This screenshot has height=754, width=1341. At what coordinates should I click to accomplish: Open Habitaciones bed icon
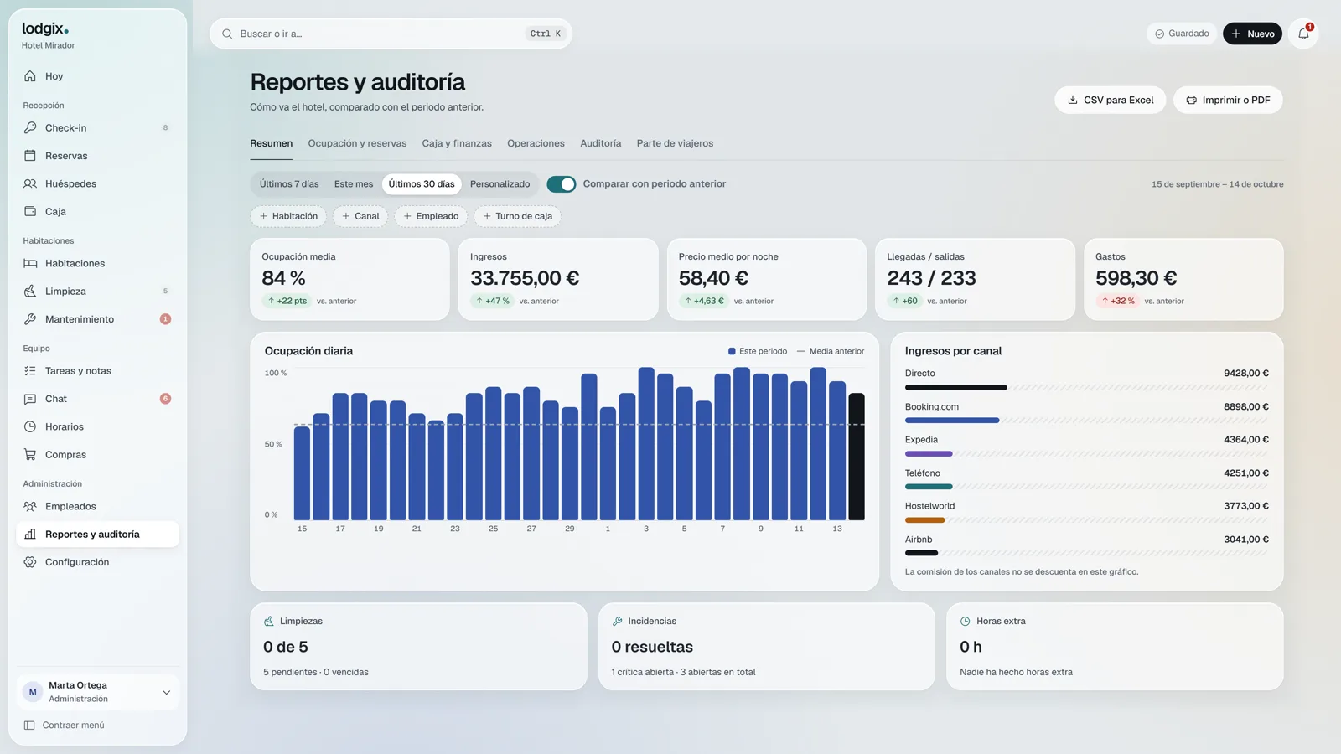click(x=30, y=263)
